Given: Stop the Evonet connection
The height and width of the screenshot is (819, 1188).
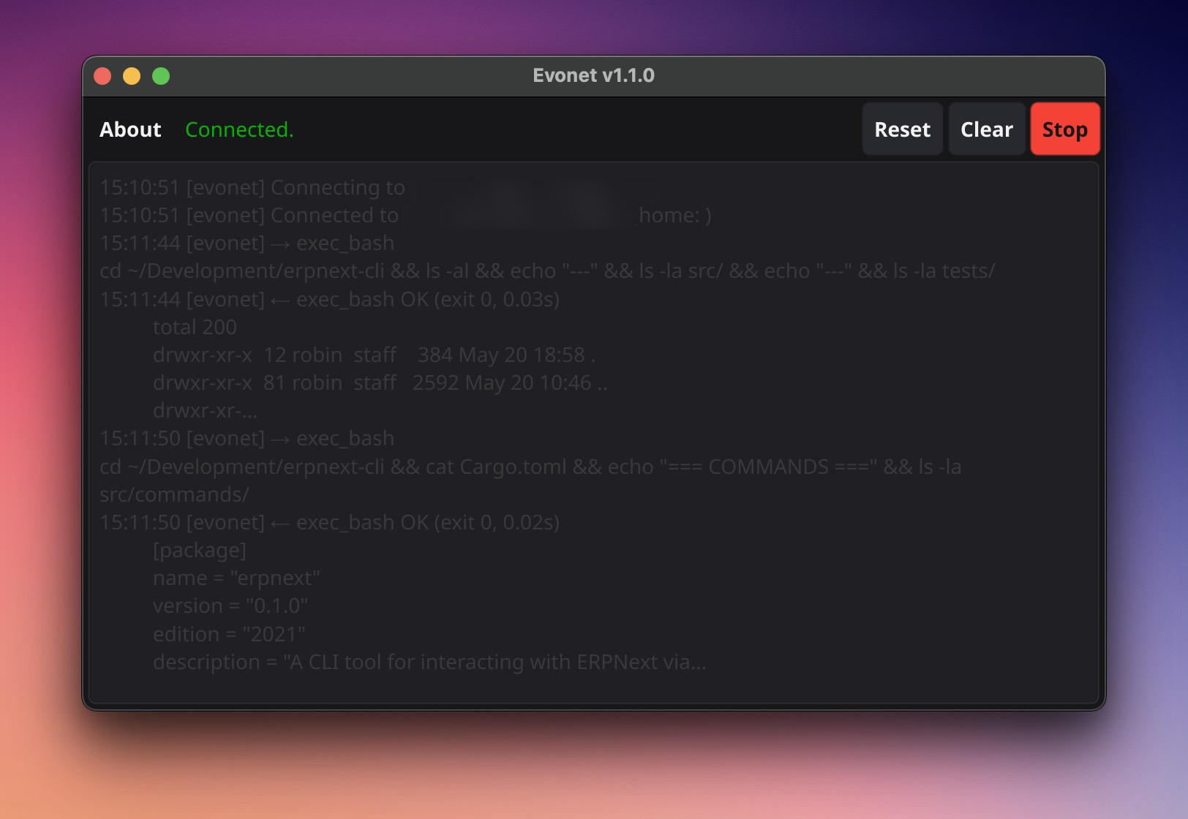Looking at the screenshot, I should (1064, 129).
